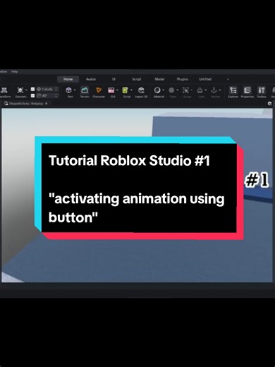Click the Group tool icon
This screenshot has width=275, height=367.
pos(185,90)
